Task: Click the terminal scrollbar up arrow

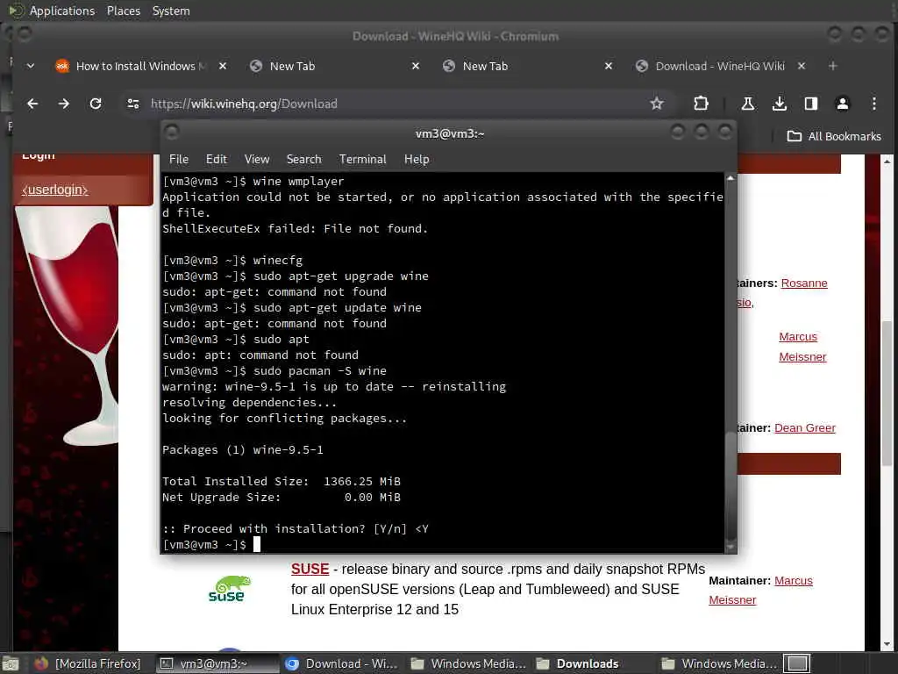Action: [731, 178]
